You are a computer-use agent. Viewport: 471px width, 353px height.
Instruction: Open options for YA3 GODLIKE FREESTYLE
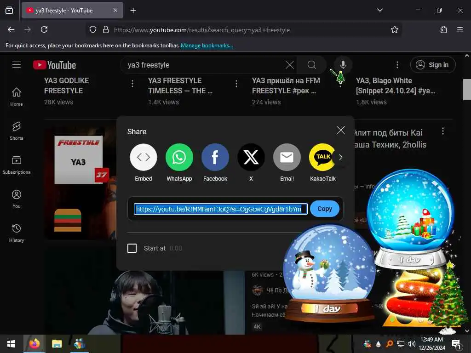(x=132, y=84)
